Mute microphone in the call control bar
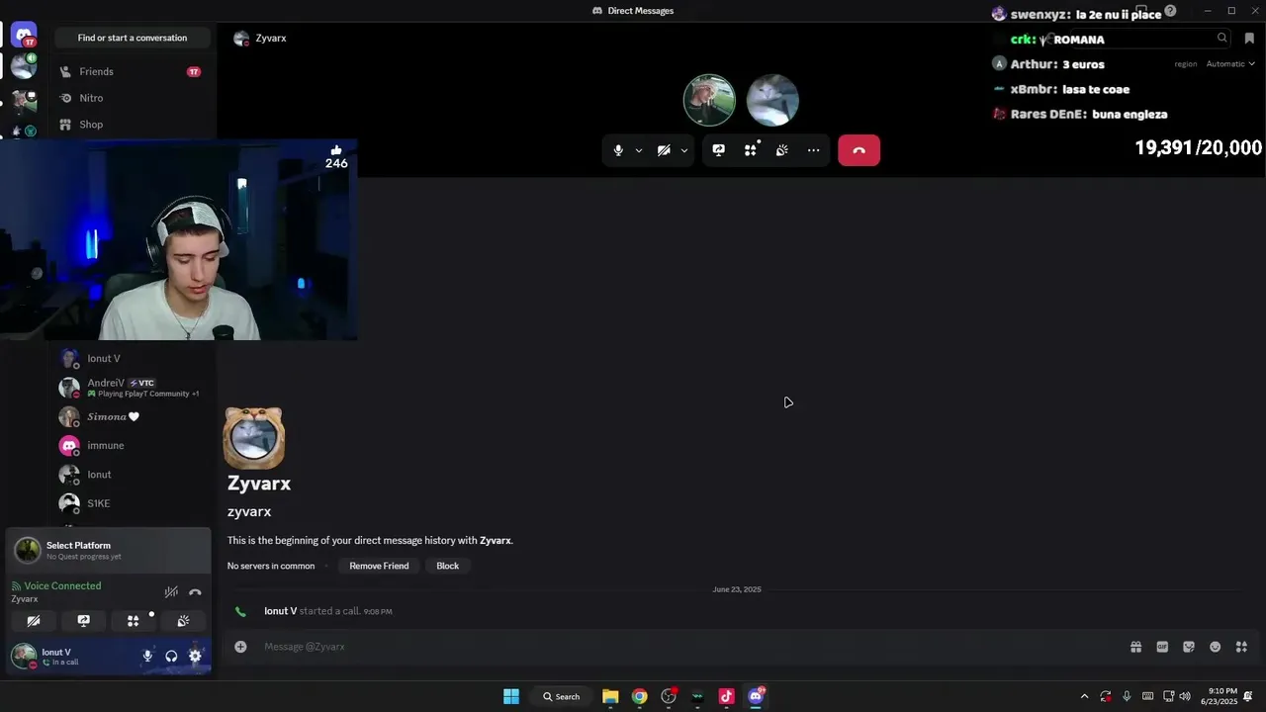 (x=618, y=150)
